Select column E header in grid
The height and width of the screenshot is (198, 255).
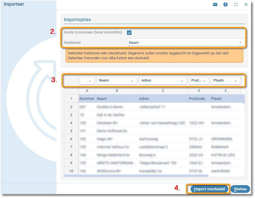click(226, 91)
